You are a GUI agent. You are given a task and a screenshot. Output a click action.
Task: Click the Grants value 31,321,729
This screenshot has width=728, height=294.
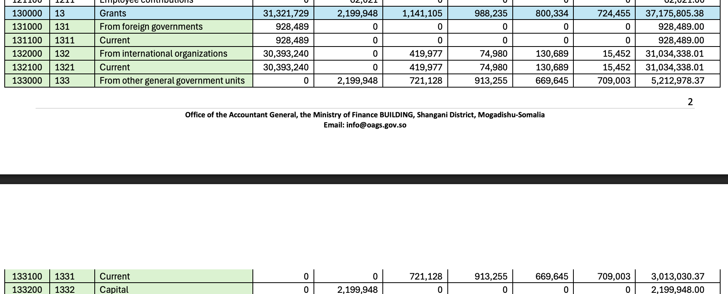[286, 13]
